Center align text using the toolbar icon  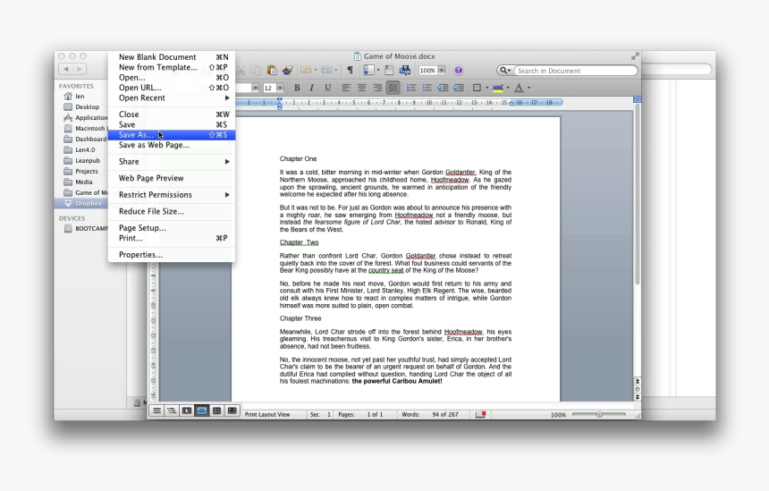(x=362, y=88)
